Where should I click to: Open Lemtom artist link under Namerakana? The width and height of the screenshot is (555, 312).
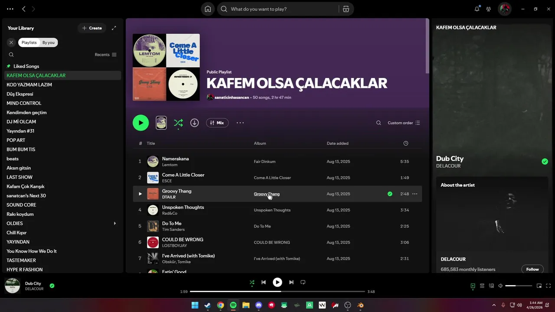[x=170, y=165]
